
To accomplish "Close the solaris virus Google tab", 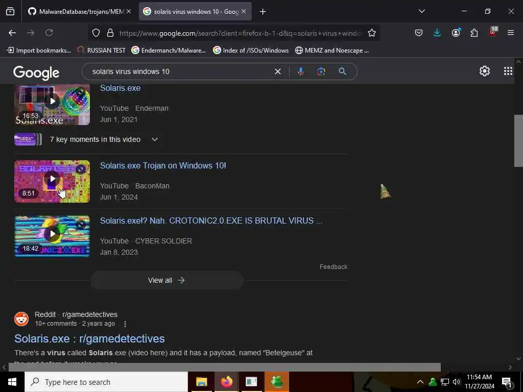I will [x=244, y=12].
